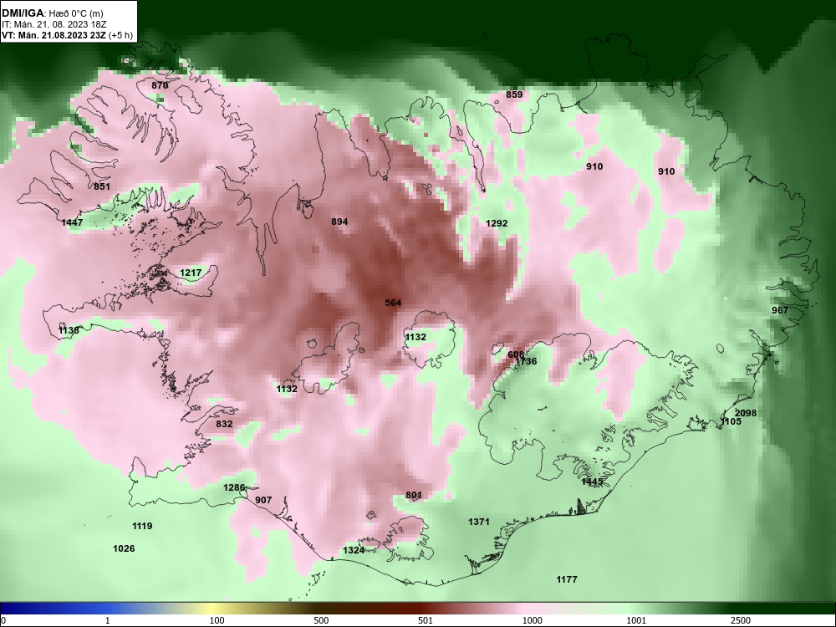Click the 1105 height value label
This screenshot has height=627, width=836.
tap(731, 421)
